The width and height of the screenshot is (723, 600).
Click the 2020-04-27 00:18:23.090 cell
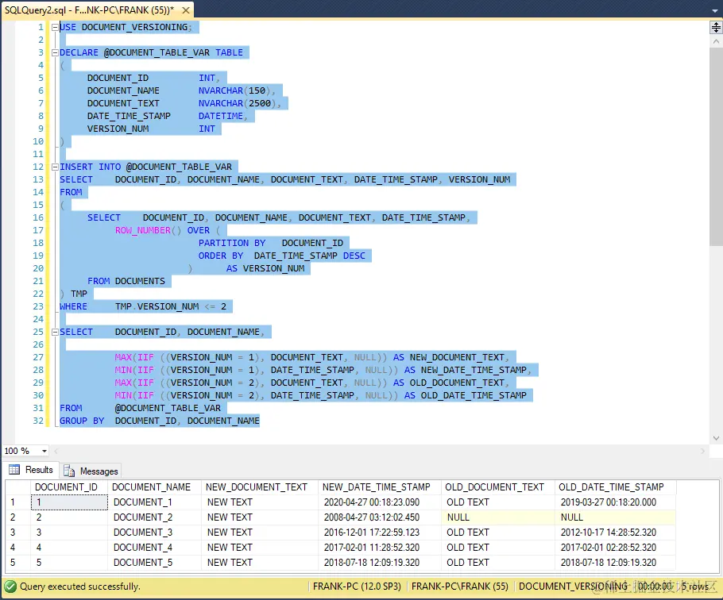pyautogui.click(x=380, y=502)
